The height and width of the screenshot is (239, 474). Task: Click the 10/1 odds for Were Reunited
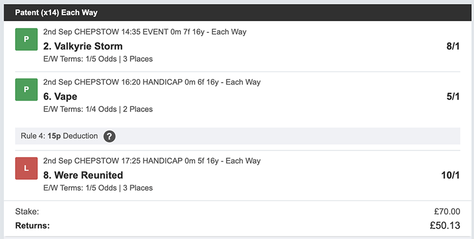(x=450, y=175)
